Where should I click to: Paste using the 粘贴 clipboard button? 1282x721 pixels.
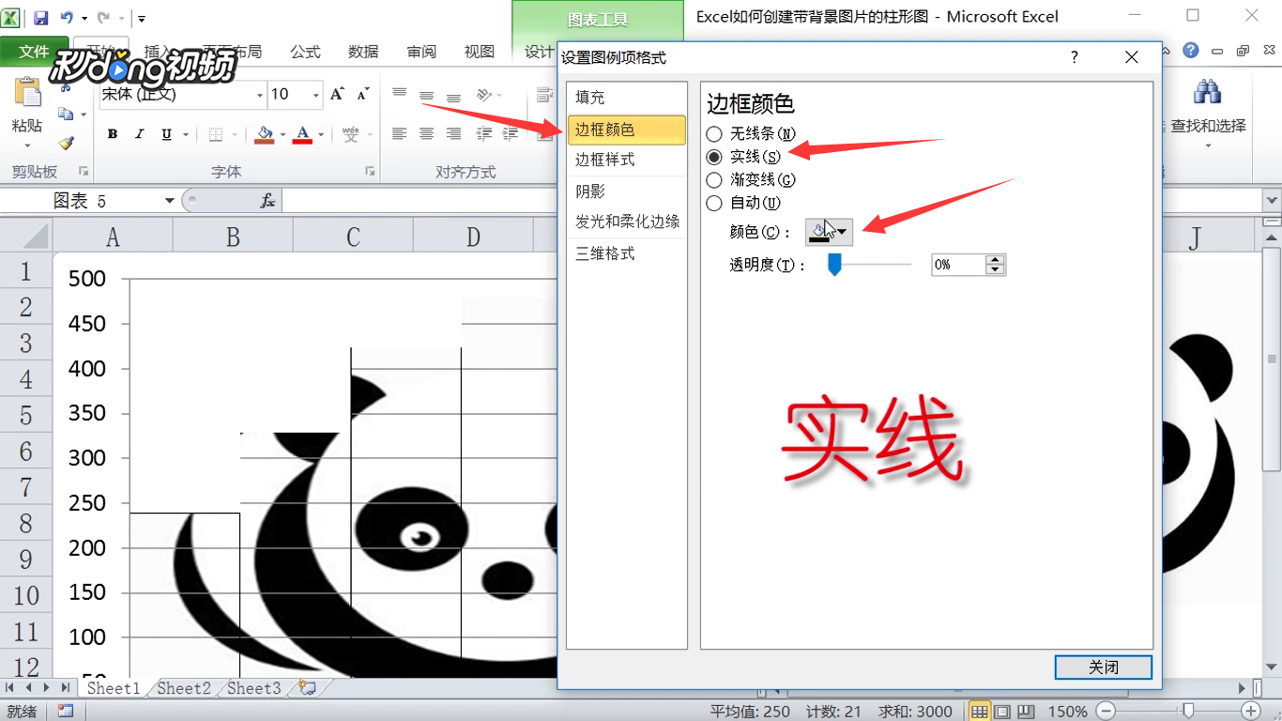(27, 113)
